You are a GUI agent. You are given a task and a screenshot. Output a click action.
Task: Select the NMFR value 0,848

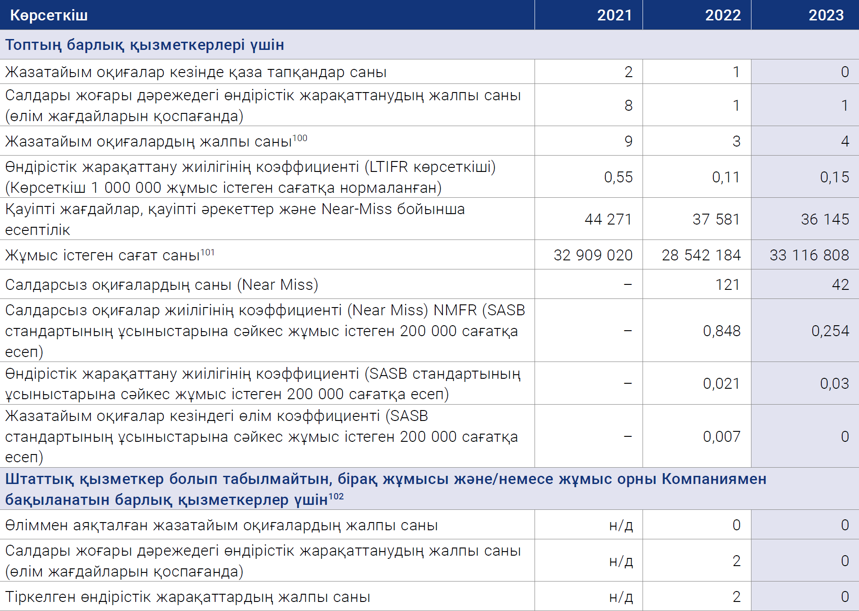(722, 331)
